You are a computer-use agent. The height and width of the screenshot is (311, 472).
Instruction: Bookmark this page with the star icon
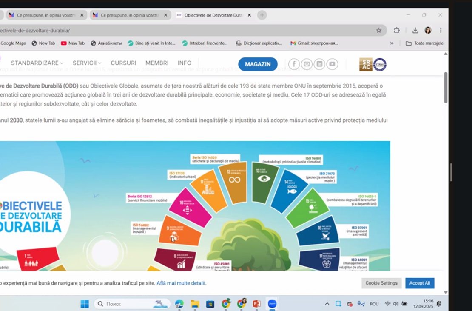click(378, 30)
